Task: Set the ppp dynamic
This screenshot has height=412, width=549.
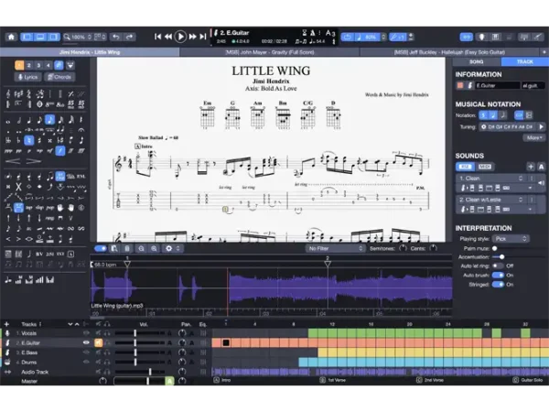Action: pyautogui.click(x=8, y=151)
